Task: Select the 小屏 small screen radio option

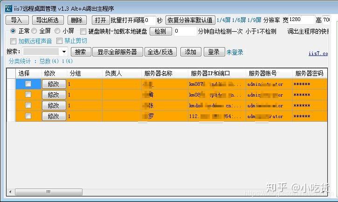Action: tap(57, 31)
